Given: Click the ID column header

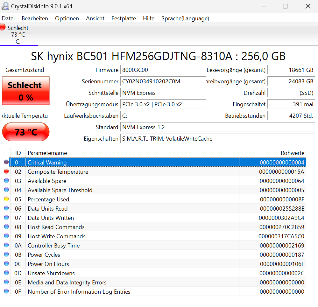Looking at the screenshot, I should (x=18, y=153).
